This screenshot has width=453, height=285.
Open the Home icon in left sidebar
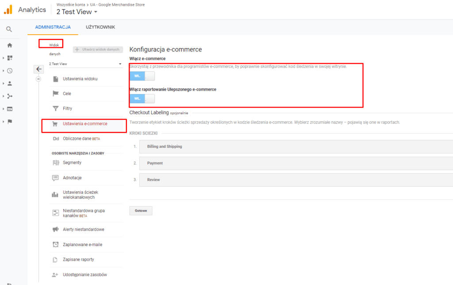click(9, 45)
